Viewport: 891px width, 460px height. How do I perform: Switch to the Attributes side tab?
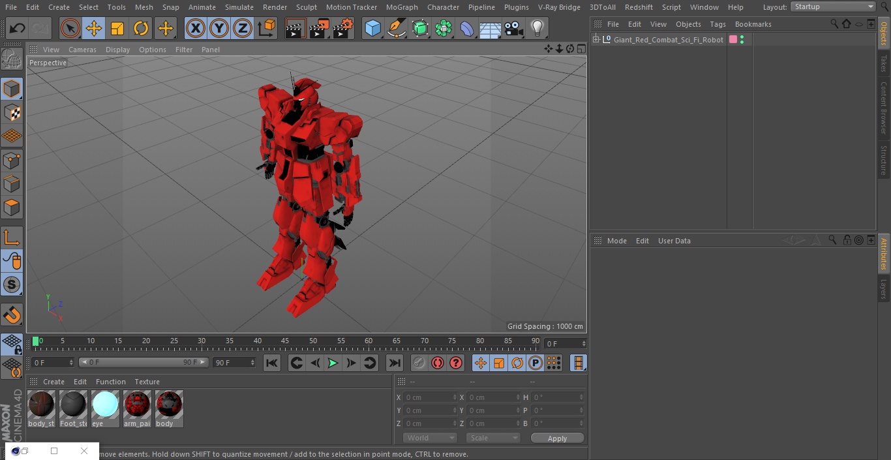(x=884, y=254)
